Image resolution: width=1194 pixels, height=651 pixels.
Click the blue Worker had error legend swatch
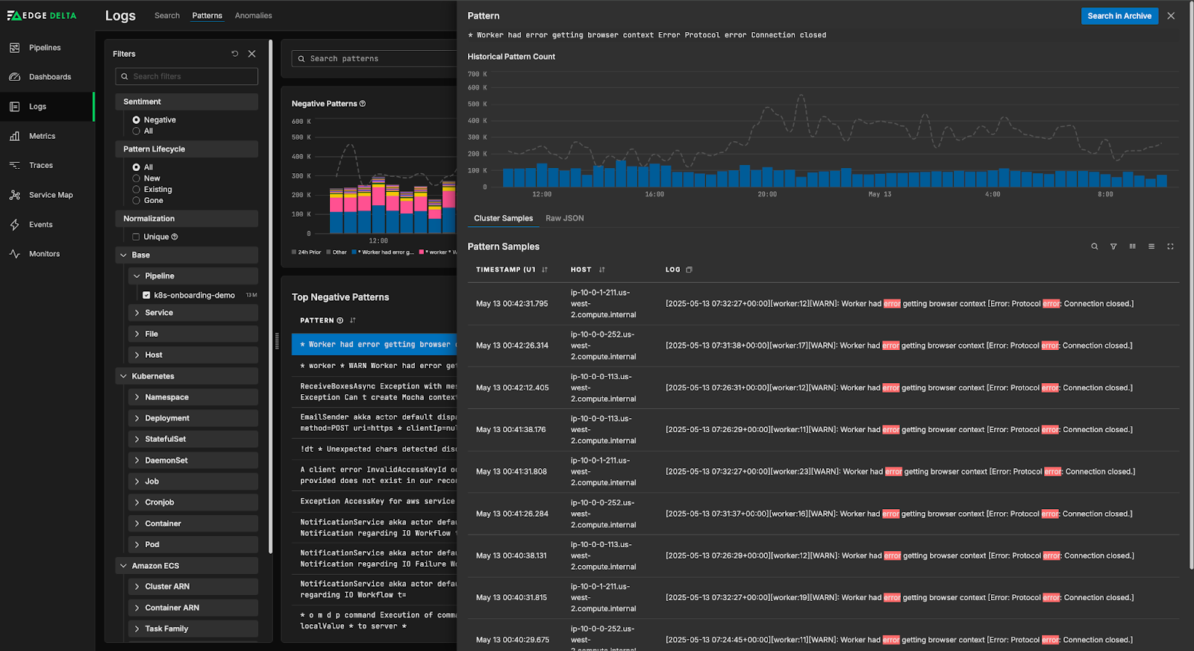coord(354,252)
